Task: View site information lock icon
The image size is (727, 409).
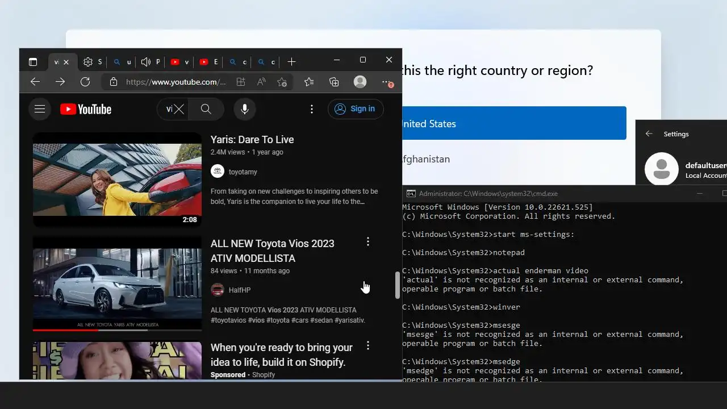Action: coord(114,82)
